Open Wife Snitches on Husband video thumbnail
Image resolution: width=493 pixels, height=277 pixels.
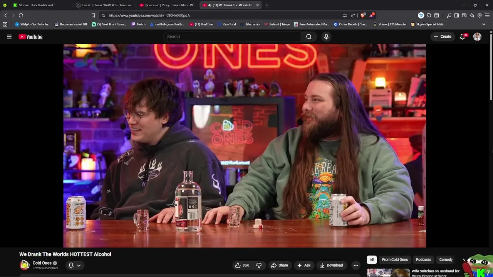point(388,273)
